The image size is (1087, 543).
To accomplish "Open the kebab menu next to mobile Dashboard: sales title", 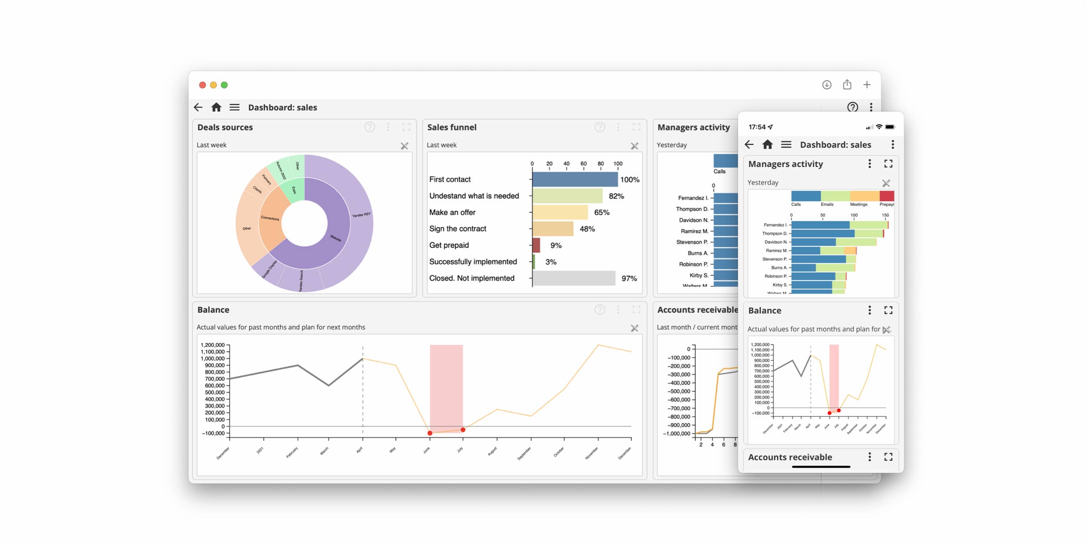I will (x=893, y=144).
